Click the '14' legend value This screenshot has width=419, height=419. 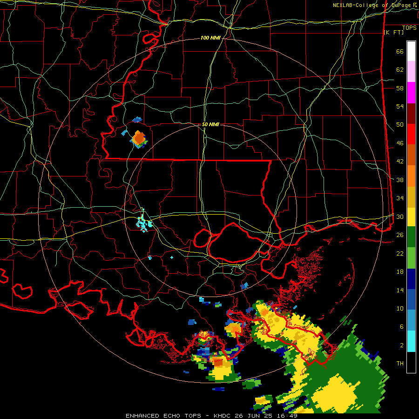pos(400,290)
